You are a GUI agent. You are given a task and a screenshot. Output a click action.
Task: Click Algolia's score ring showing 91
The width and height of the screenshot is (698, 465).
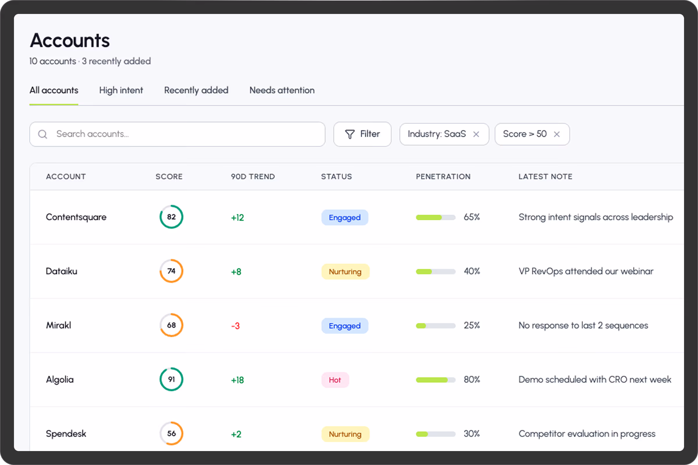click(x=171, y=379)
